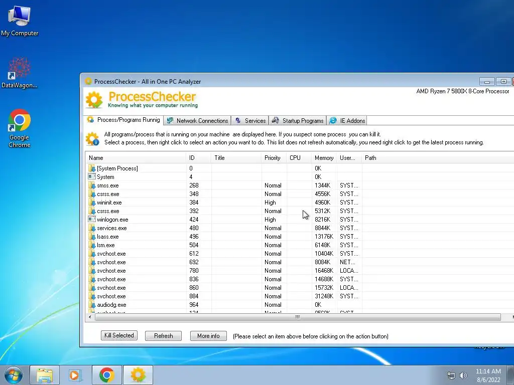This screenshot has height=385, width=514.
Task: Click the ProcessChecker title bar icon
Action: [88, 81]
